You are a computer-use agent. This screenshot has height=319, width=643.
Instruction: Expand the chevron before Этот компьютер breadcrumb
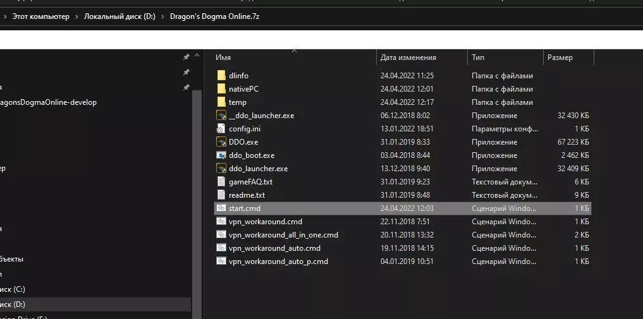[5, 17]
